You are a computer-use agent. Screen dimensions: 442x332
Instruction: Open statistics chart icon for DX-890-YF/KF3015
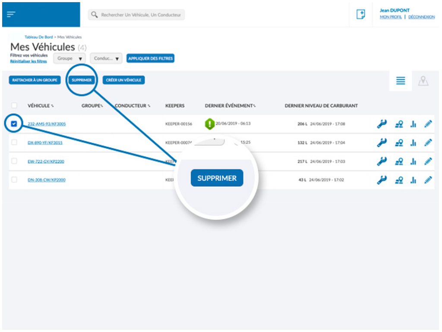pos(413,143)
